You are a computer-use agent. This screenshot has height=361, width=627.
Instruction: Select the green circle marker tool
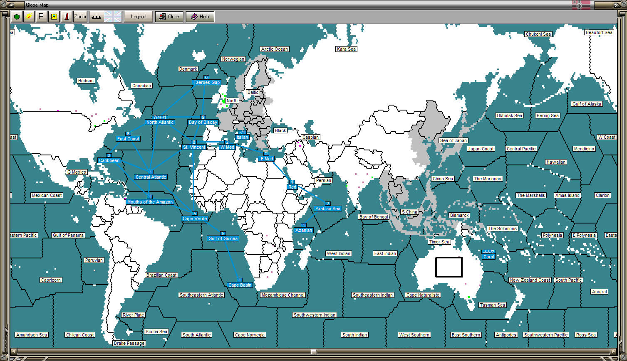[17, 16]
